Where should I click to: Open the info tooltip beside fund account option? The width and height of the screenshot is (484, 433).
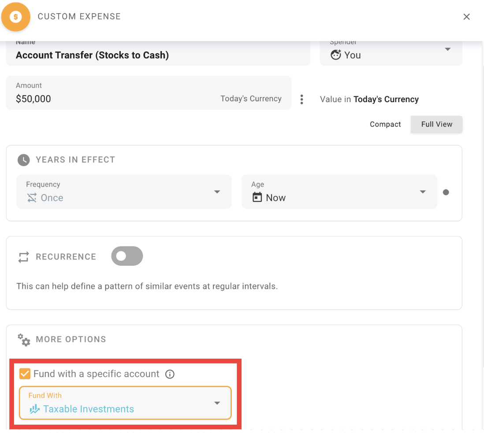(x=170, y=374)
